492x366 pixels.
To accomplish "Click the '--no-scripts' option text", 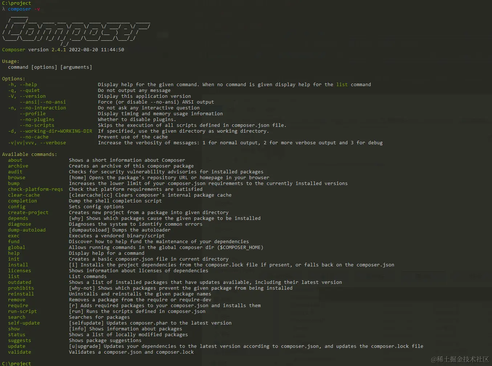I will click(x=37, y=125).
